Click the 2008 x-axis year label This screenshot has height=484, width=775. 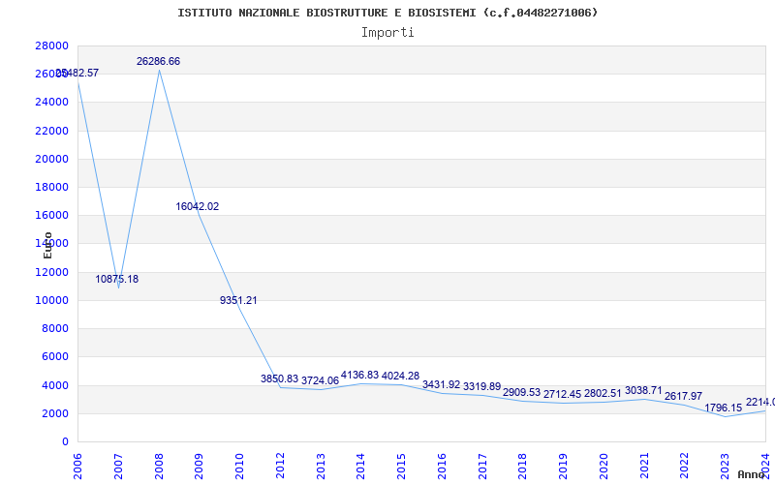point(159,467)
